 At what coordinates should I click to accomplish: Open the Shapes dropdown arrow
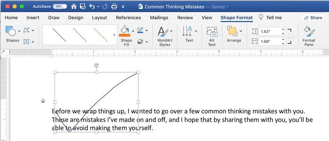point(19,31)
